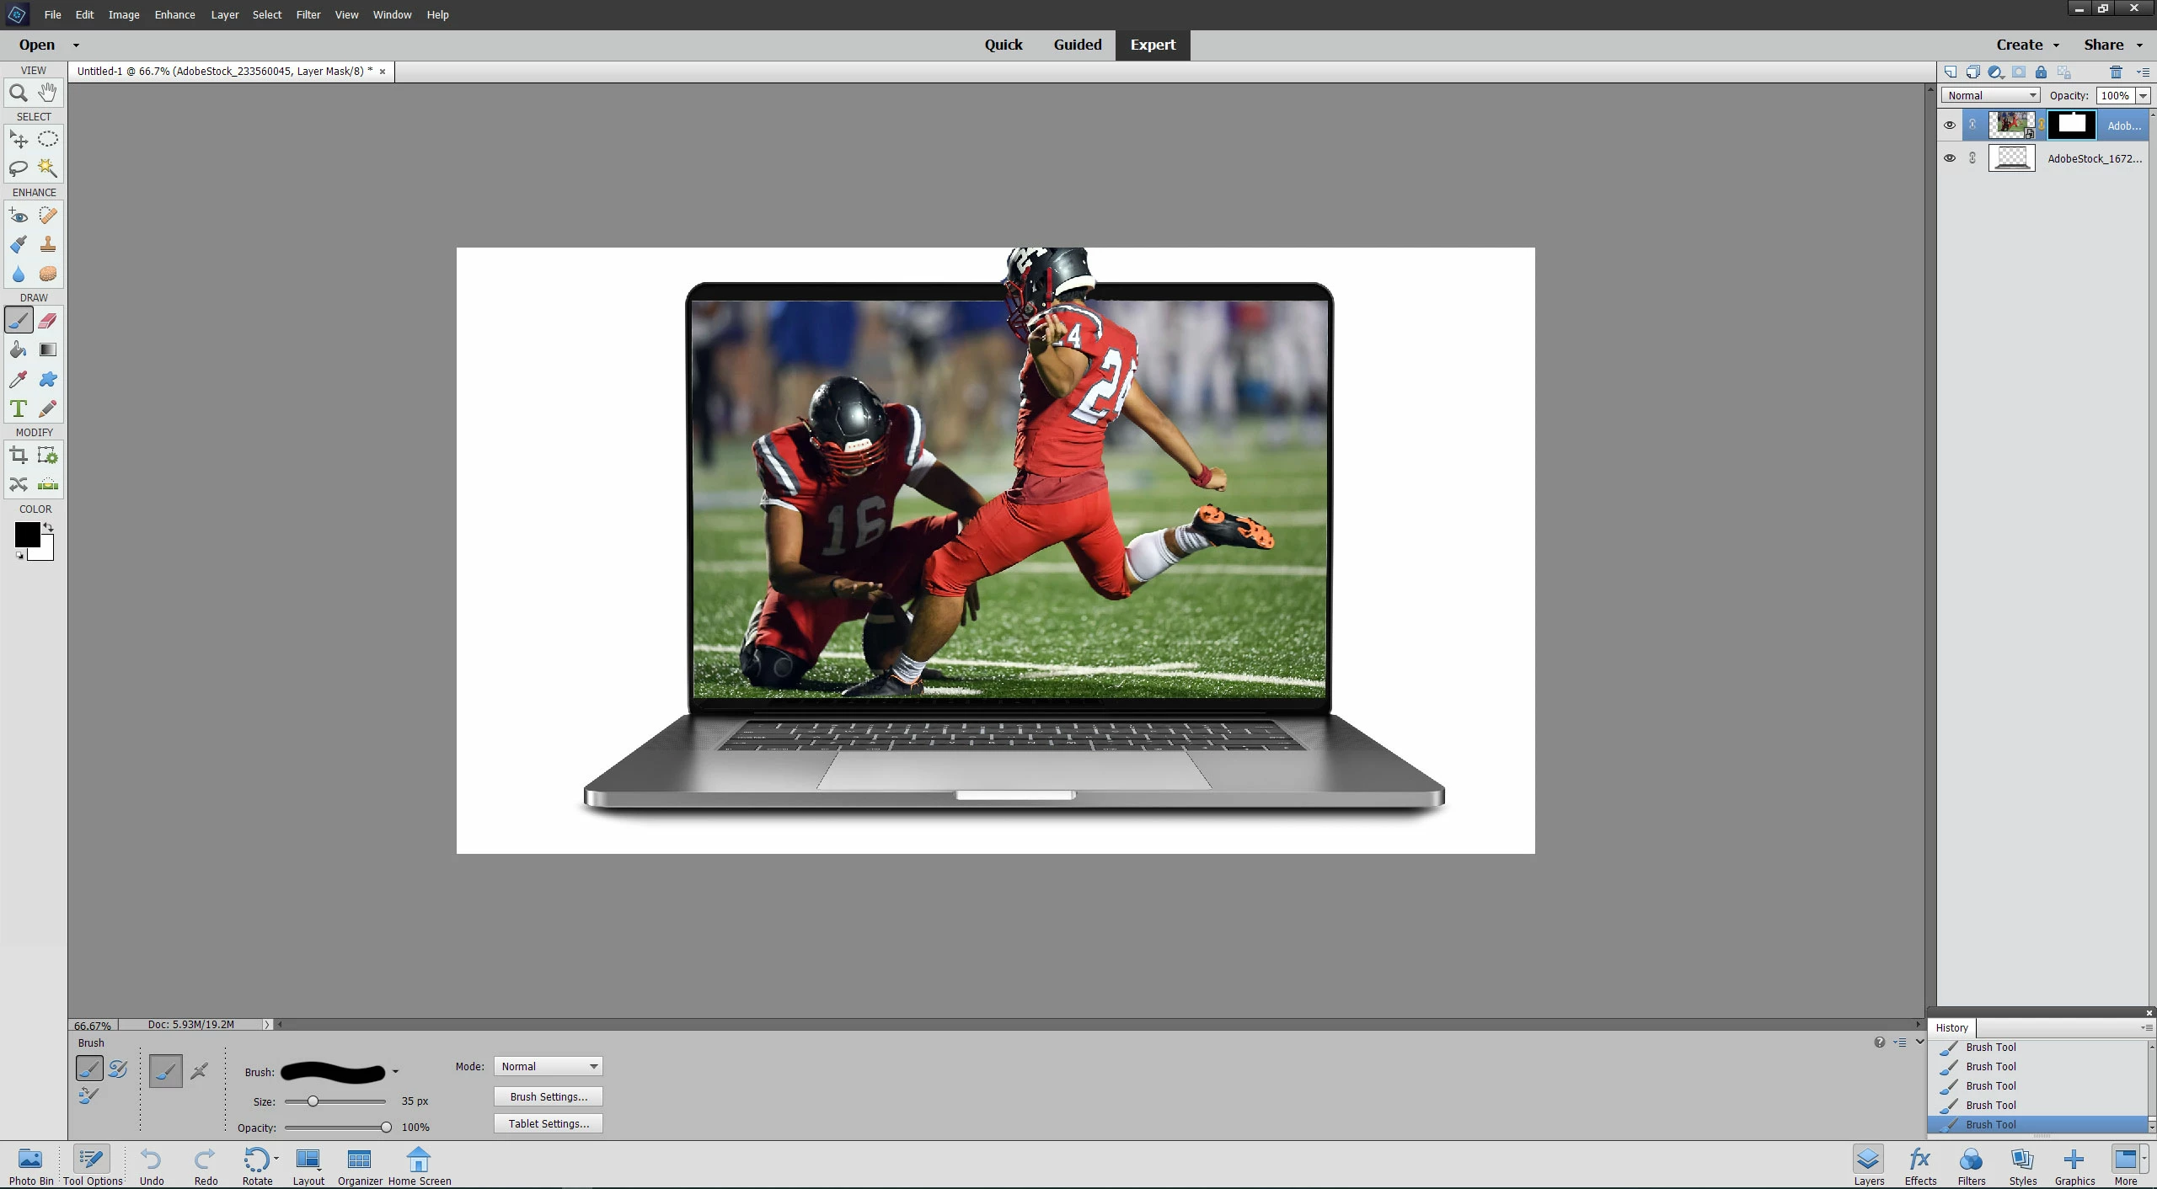
Task: Open the brush Mode dropdown
Action: (548, 1067)
